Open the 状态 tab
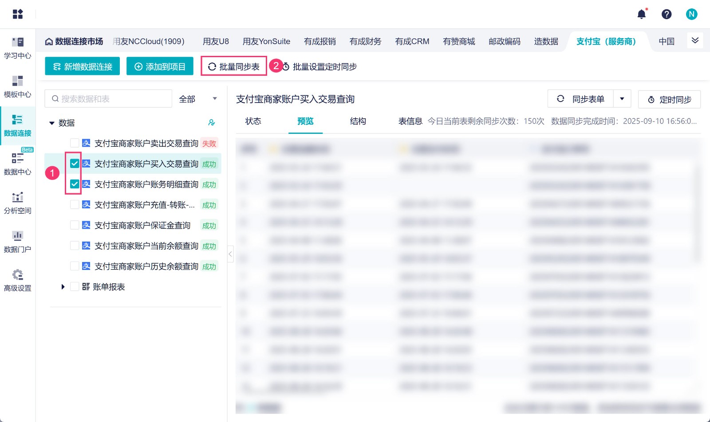 point(253,121)
